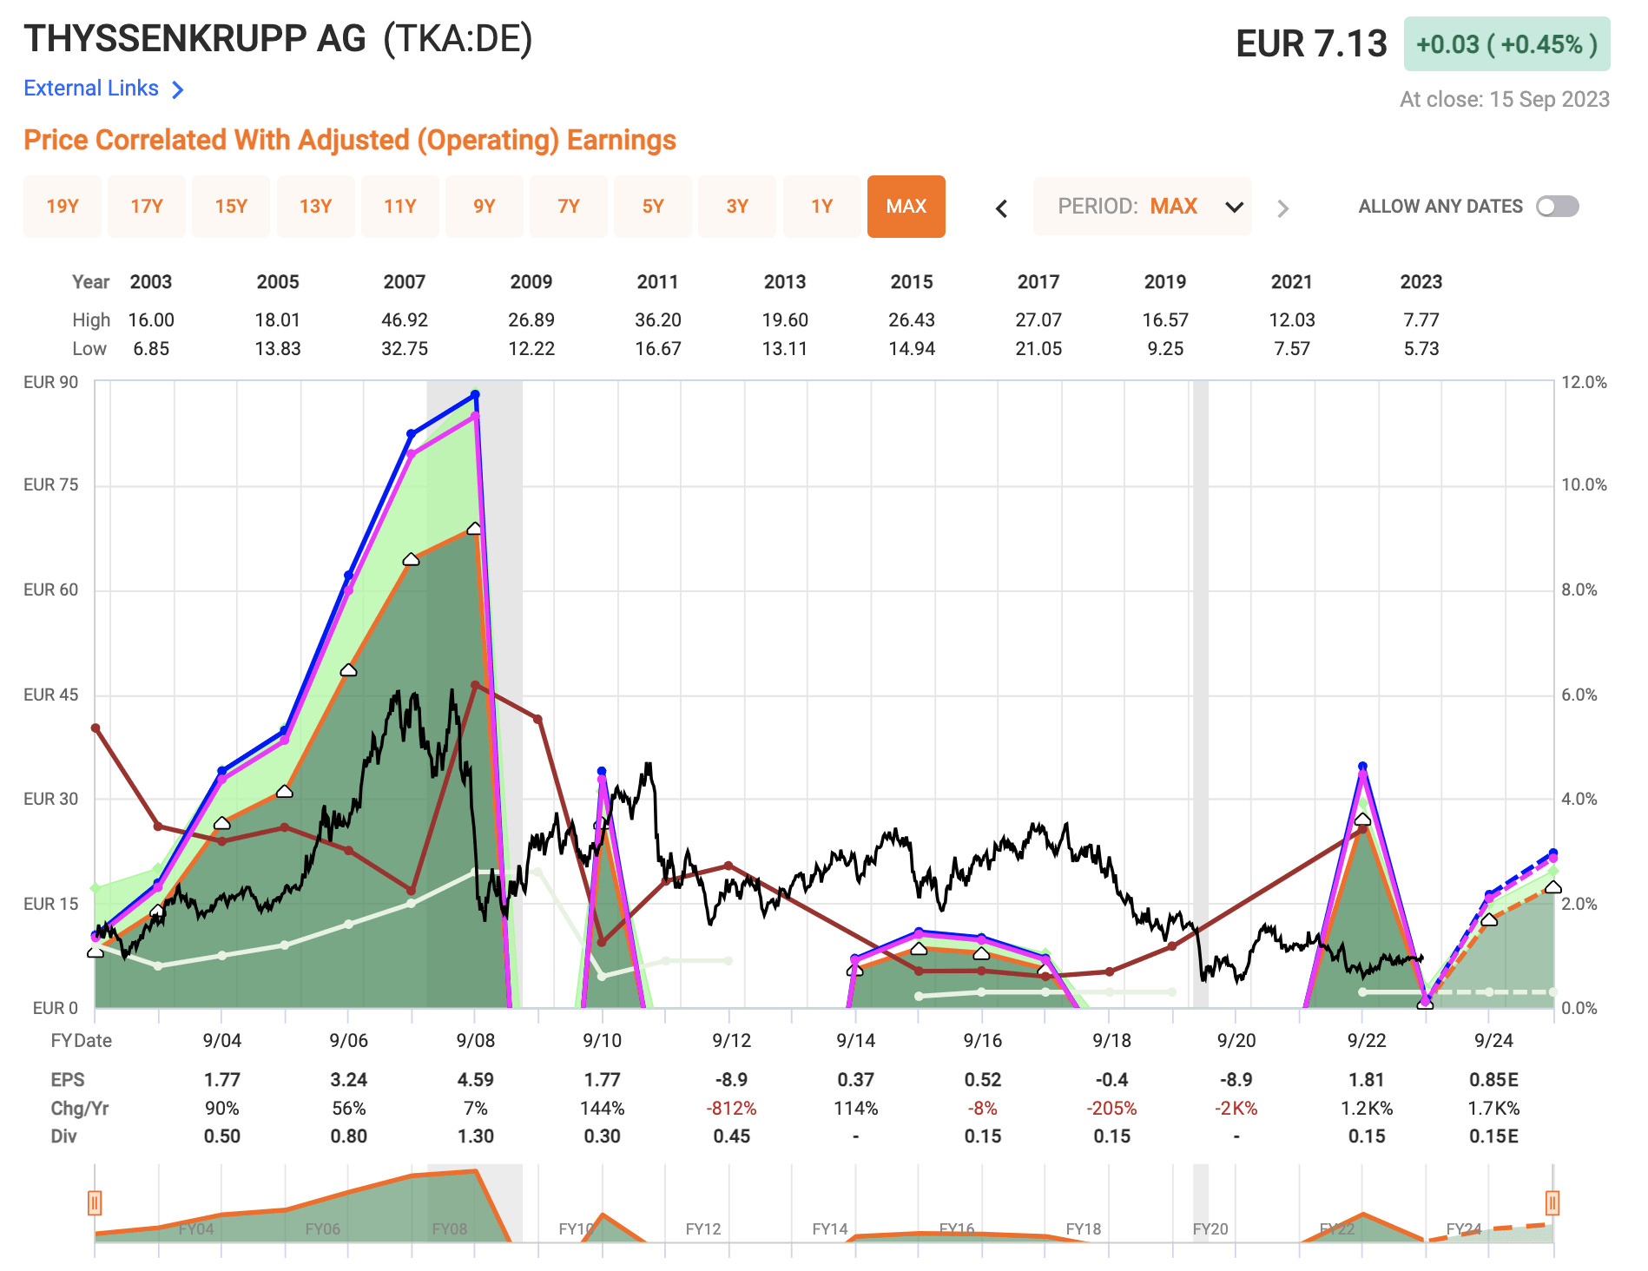The width and height of the screenshot is (1648, 1271).
Task: Click the right handle of range slider
Action: pos(1552,1203)
